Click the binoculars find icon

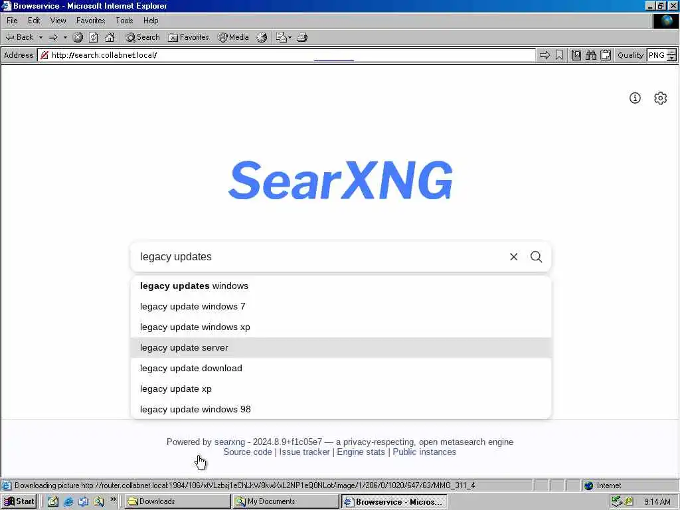point(590,55)
